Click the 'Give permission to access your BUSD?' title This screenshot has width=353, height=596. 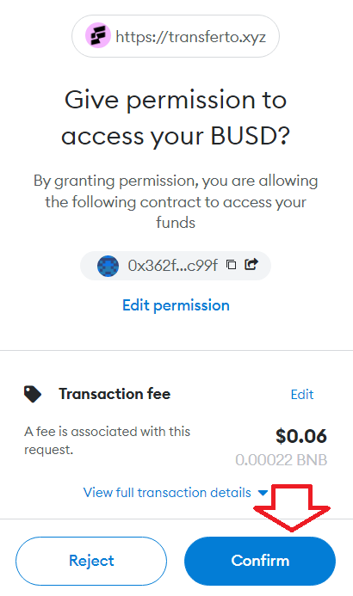click(176, 118)
